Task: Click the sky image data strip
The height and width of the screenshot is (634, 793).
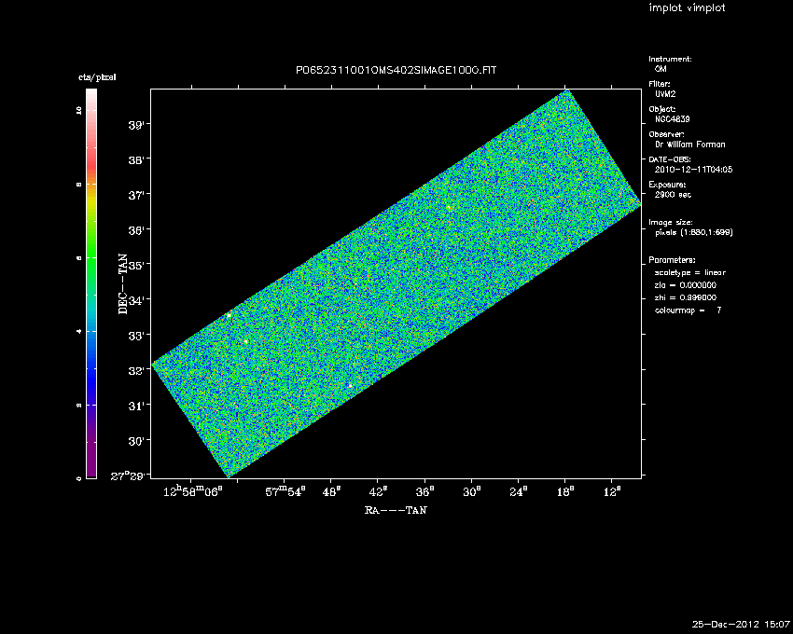Action: [x=396, y=283]
